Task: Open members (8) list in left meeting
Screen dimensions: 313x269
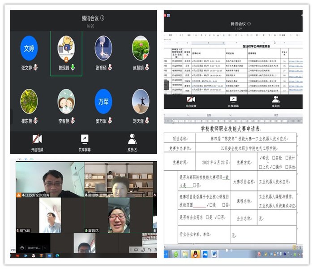Action: click(132, 139)
